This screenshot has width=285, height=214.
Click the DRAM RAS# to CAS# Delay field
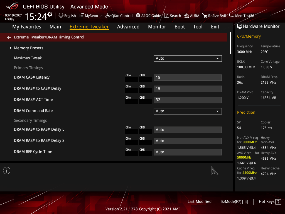pyautogui.click(x=188, y=89)
